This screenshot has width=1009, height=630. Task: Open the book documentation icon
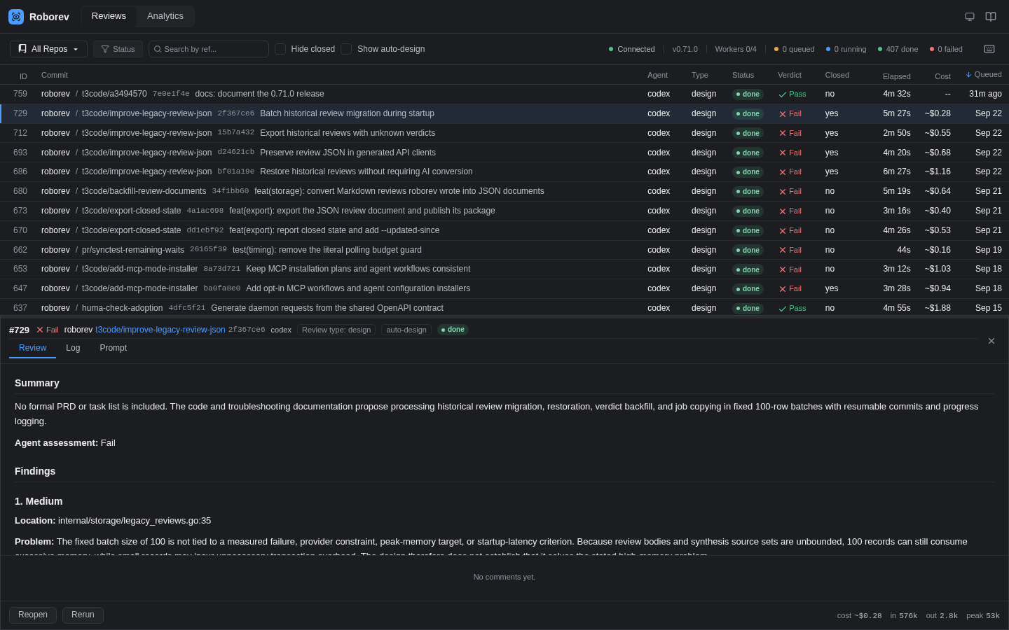(991, 17)
